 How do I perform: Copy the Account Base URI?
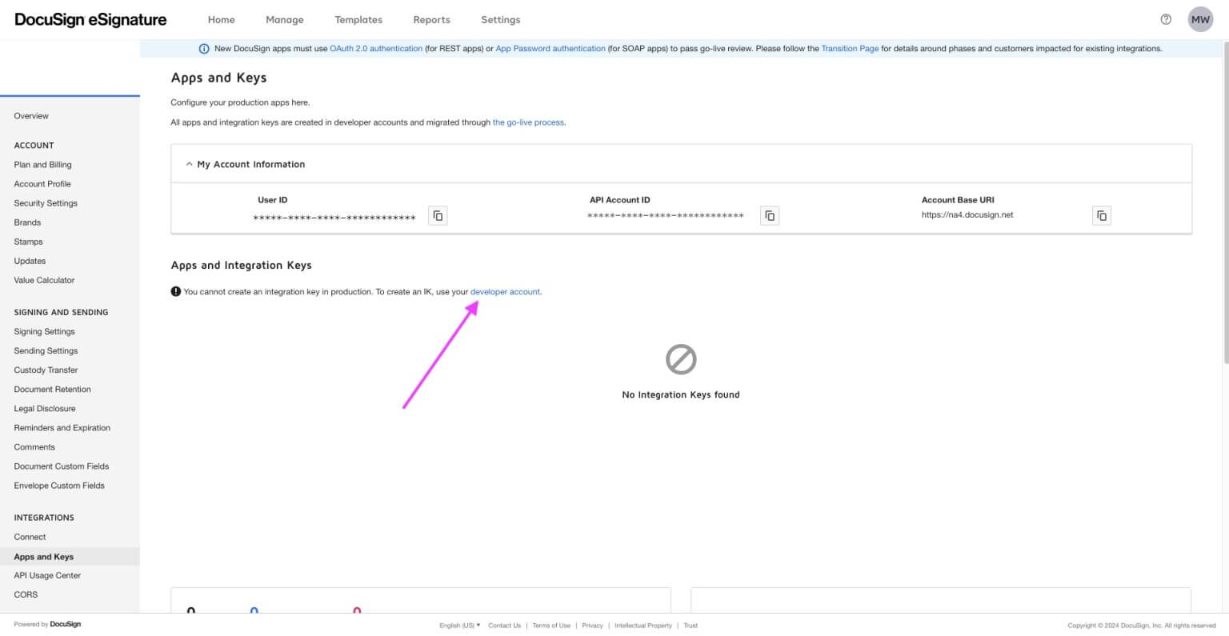[x=1102, y=216]
